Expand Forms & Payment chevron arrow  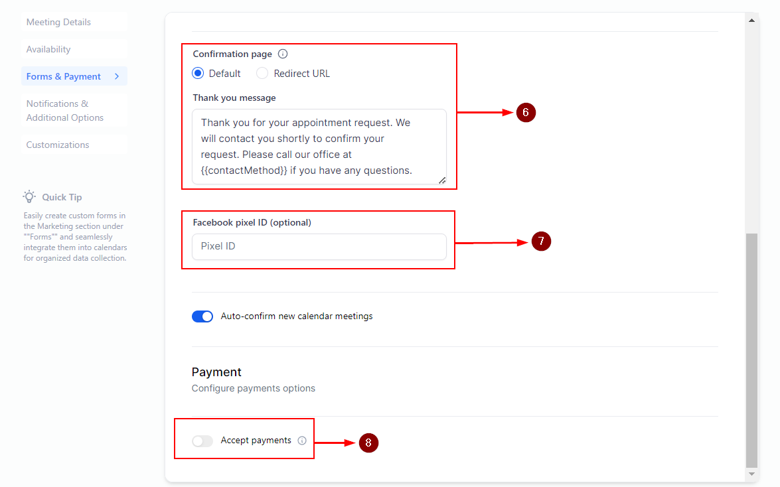tap(117, 76)
